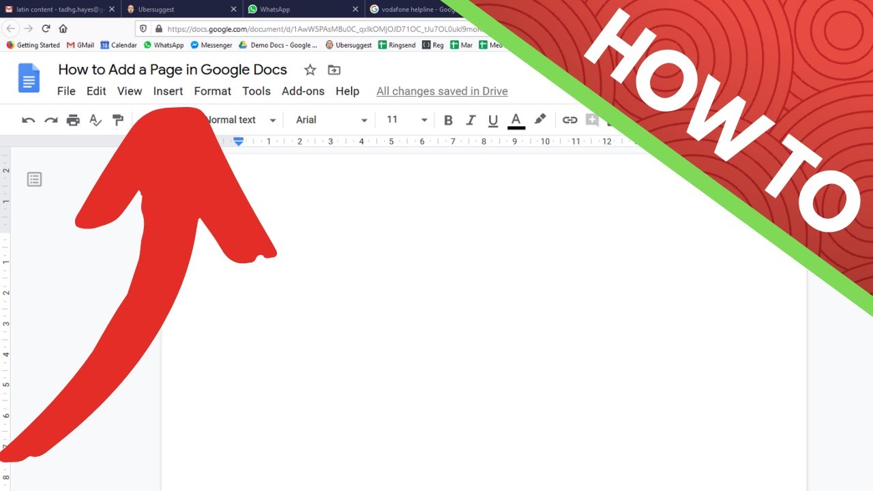
Task: Open the Insert menu
Action: click(x=168, y=91)
